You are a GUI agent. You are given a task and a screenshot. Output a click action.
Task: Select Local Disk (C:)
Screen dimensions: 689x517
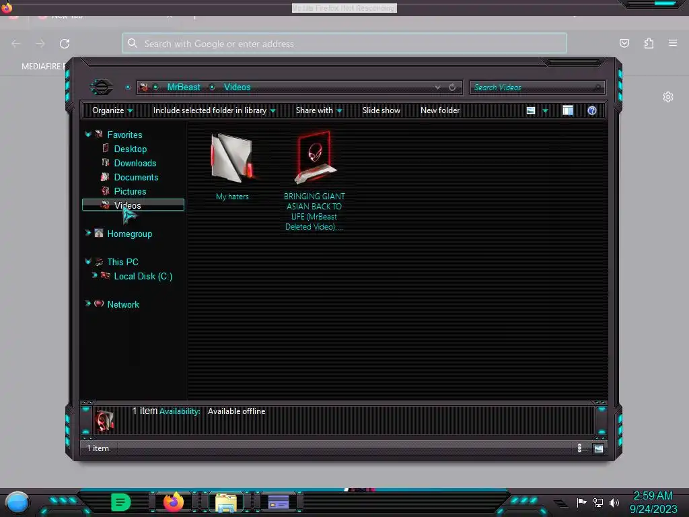143,275
